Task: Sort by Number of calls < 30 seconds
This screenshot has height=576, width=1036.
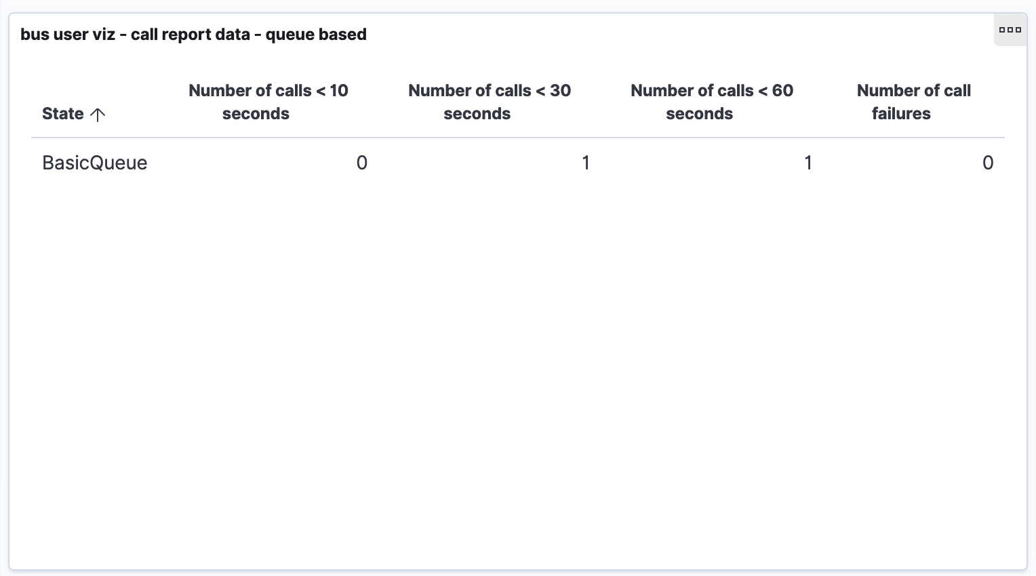Action: [489, 102]
